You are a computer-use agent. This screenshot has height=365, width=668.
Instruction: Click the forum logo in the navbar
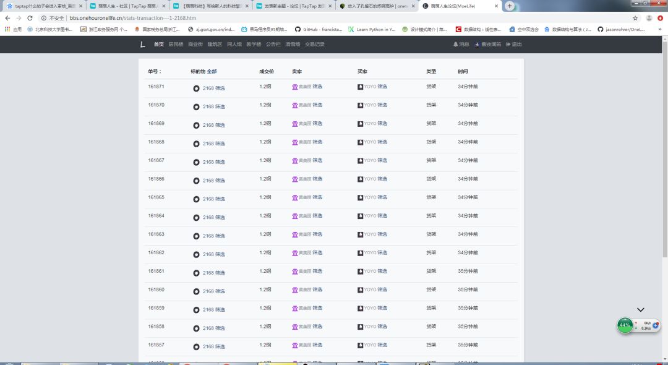point(143,45)
